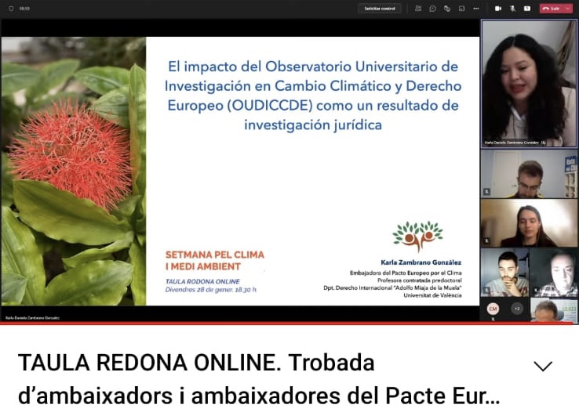Image resolution: width=579 pixels, height=412 pixels.
Task: Select Karla Zambrano's large video tile
Action: coord(528,82)
